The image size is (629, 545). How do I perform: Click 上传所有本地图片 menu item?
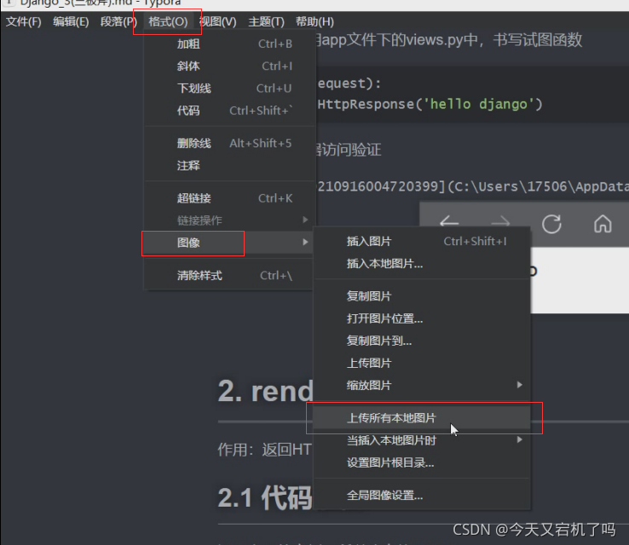[391, 418]
